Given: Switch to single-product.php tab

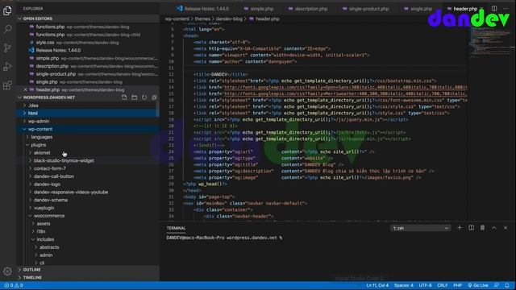Looking at the screenshot, I should click(x=365, y=9).
